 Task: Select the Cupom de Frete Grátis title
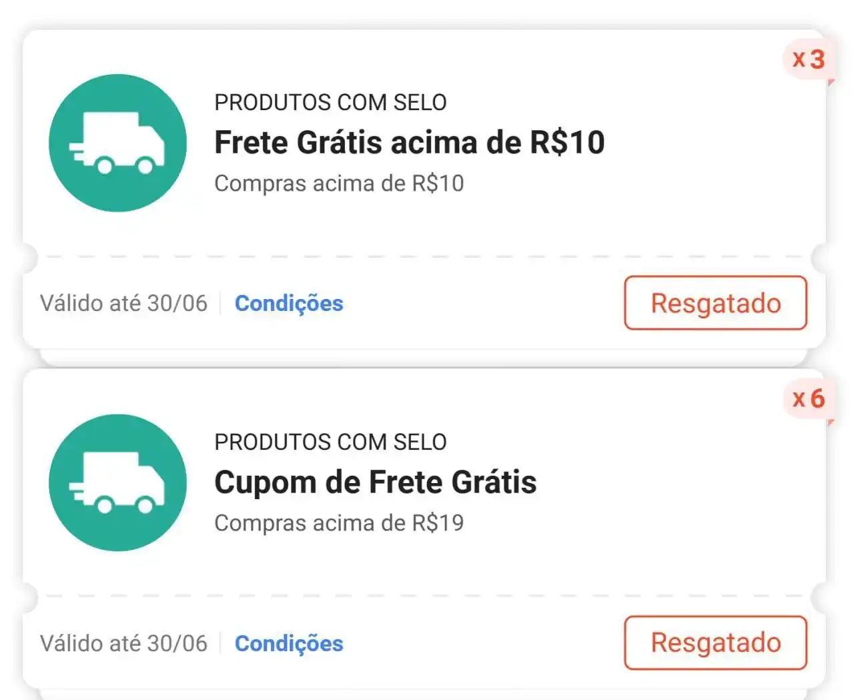pyautogui.click(x=376, y=482)
